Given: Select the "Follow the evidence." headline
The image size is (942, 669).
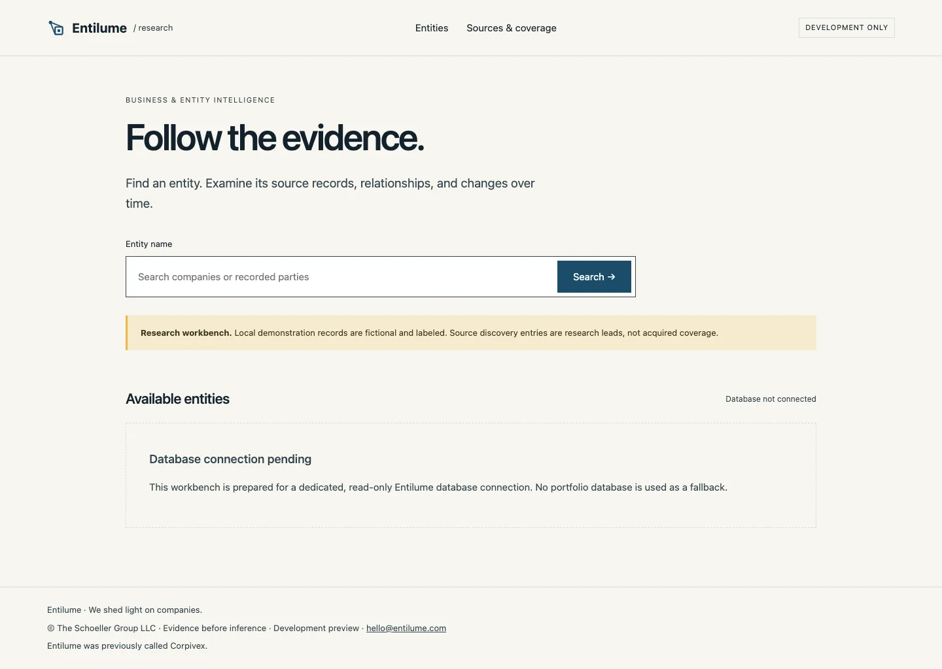Looking at the screenshot, I should click(x=275, y=138).
